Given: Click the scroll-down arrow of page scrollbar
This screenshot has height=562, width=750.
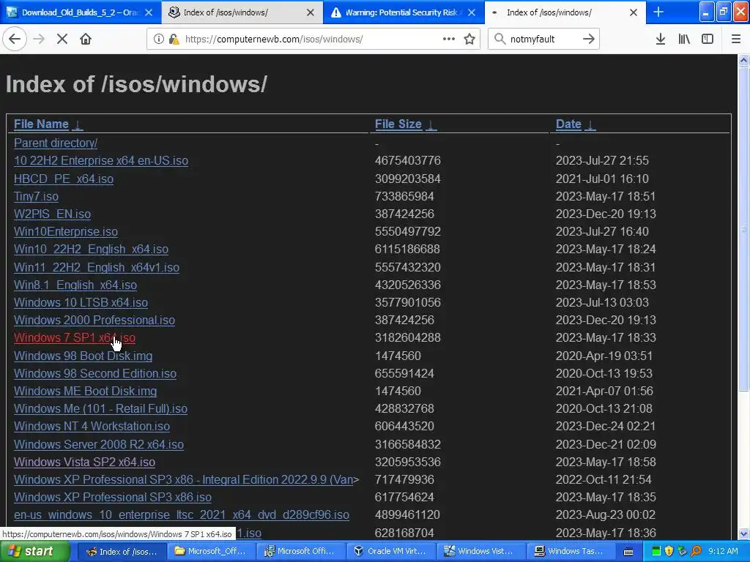Looking at the screenshot, I should point(743,533).
